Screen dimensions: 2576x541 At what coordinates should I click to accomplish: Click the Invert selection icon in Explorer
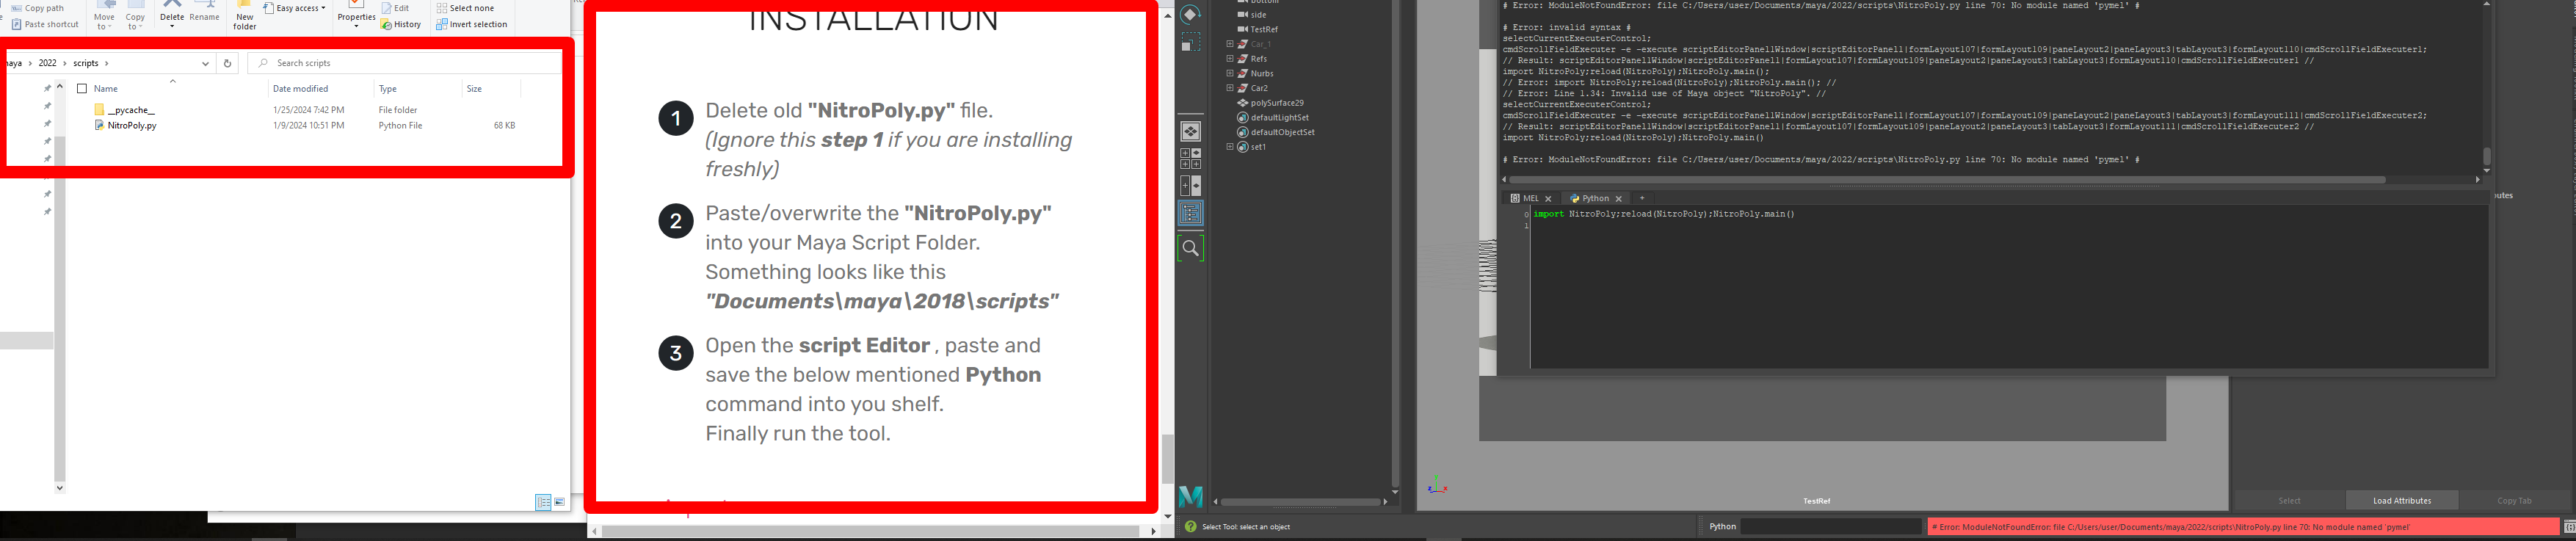pos(442,24)
